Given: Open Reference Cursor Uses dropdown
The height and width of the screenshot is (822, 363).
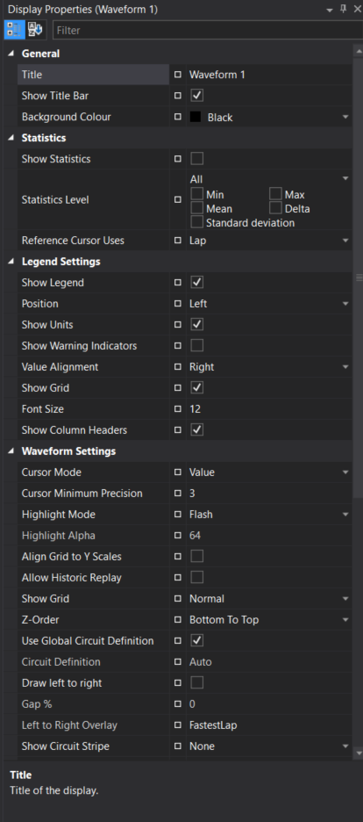Looking at the screenshot, I should [x=345, y=241].
